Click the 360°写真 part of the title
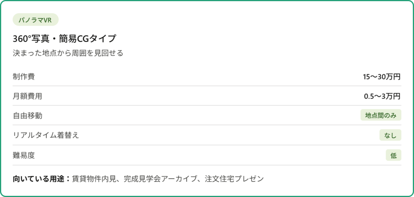This screenshot has width=414, height=197. pyautogui.click(x=30, y=39)
